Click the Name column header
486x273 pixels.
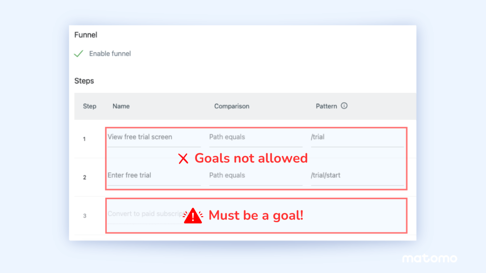pos(121,106)
